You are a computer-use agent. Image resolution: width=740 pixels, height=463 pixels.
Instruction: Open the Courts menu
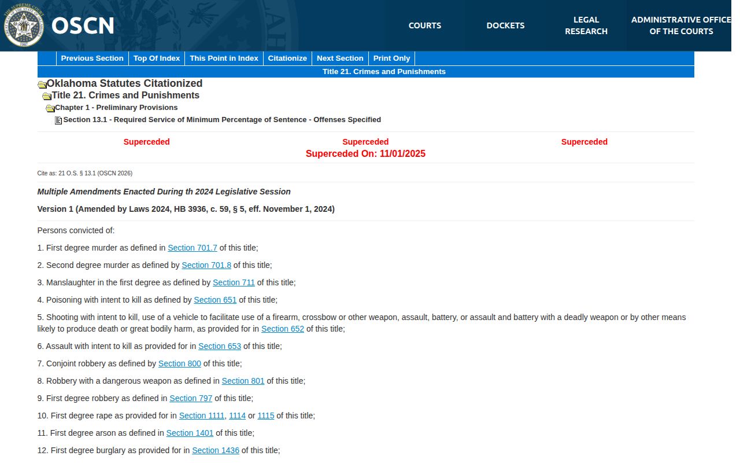point(425,25)
